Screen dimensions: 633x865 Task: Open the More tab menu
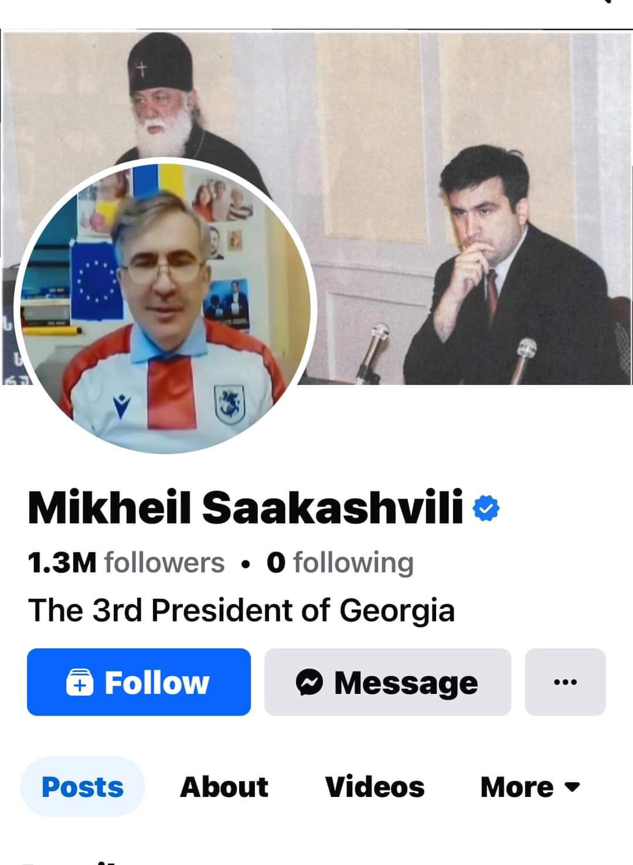point(530,787)
